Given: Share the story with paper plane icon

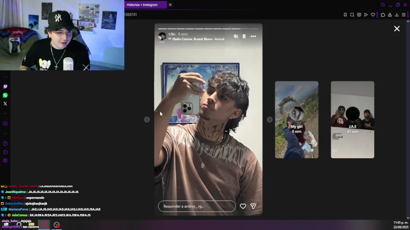Looking at the screenshot, I should pyautogui.click(x=253, y=206).
